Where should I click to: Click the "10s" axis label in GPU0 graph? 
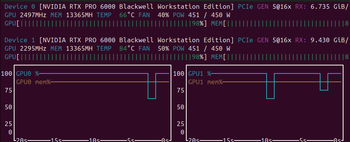point(94,140)
